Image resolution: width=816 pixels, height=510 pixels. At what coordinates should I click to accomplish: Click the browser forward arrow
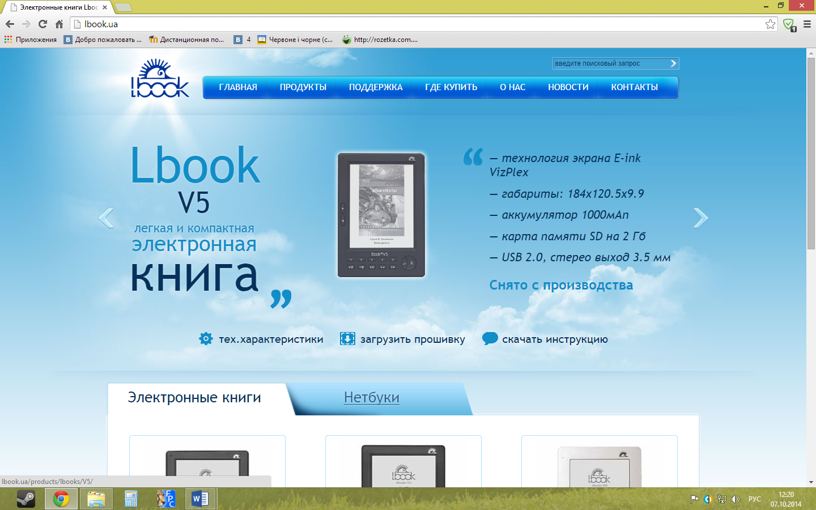26,24
